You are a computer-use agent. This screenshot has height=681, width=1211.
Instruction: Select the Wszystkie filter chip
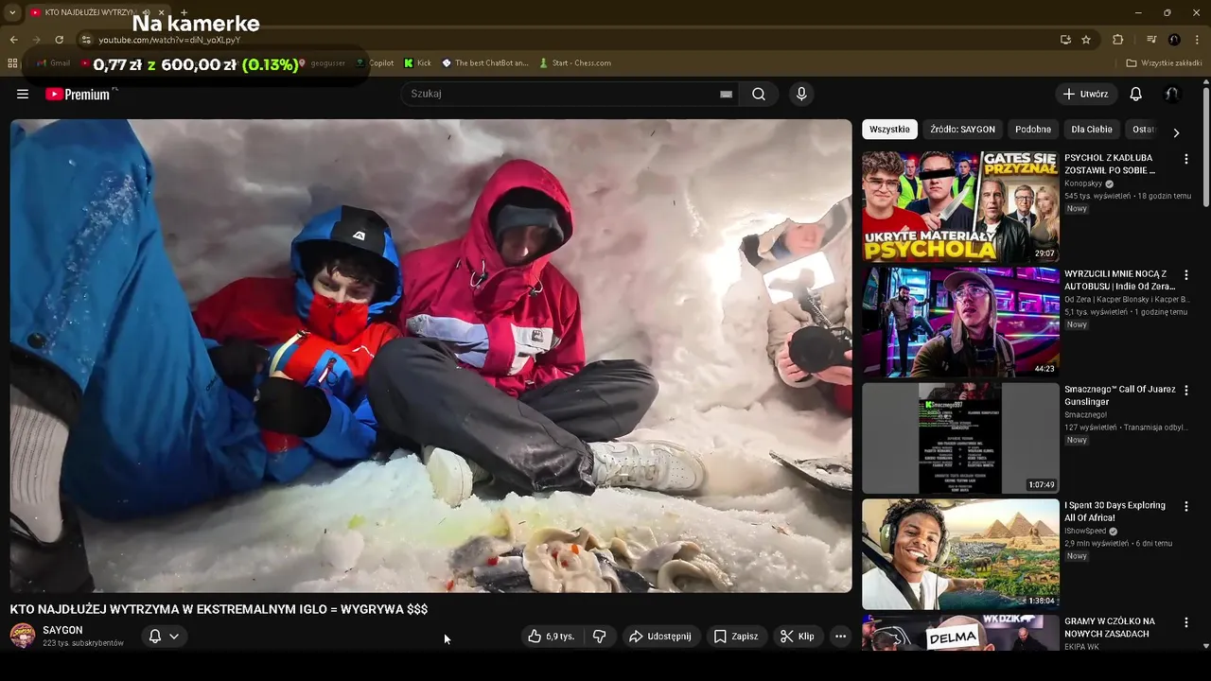pos(889,130)
